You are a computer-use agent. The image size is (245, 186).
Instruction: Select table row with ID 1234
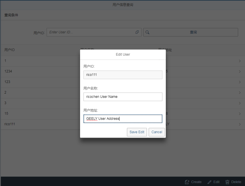123,72
